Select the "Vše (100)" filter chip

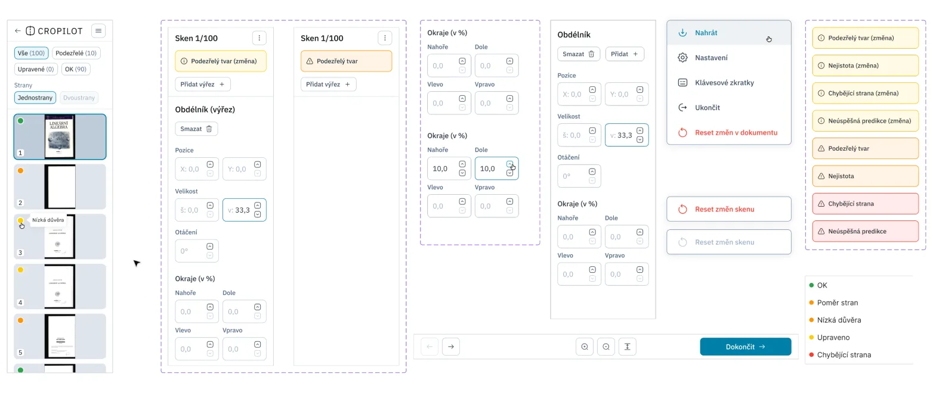pos(32,53)
